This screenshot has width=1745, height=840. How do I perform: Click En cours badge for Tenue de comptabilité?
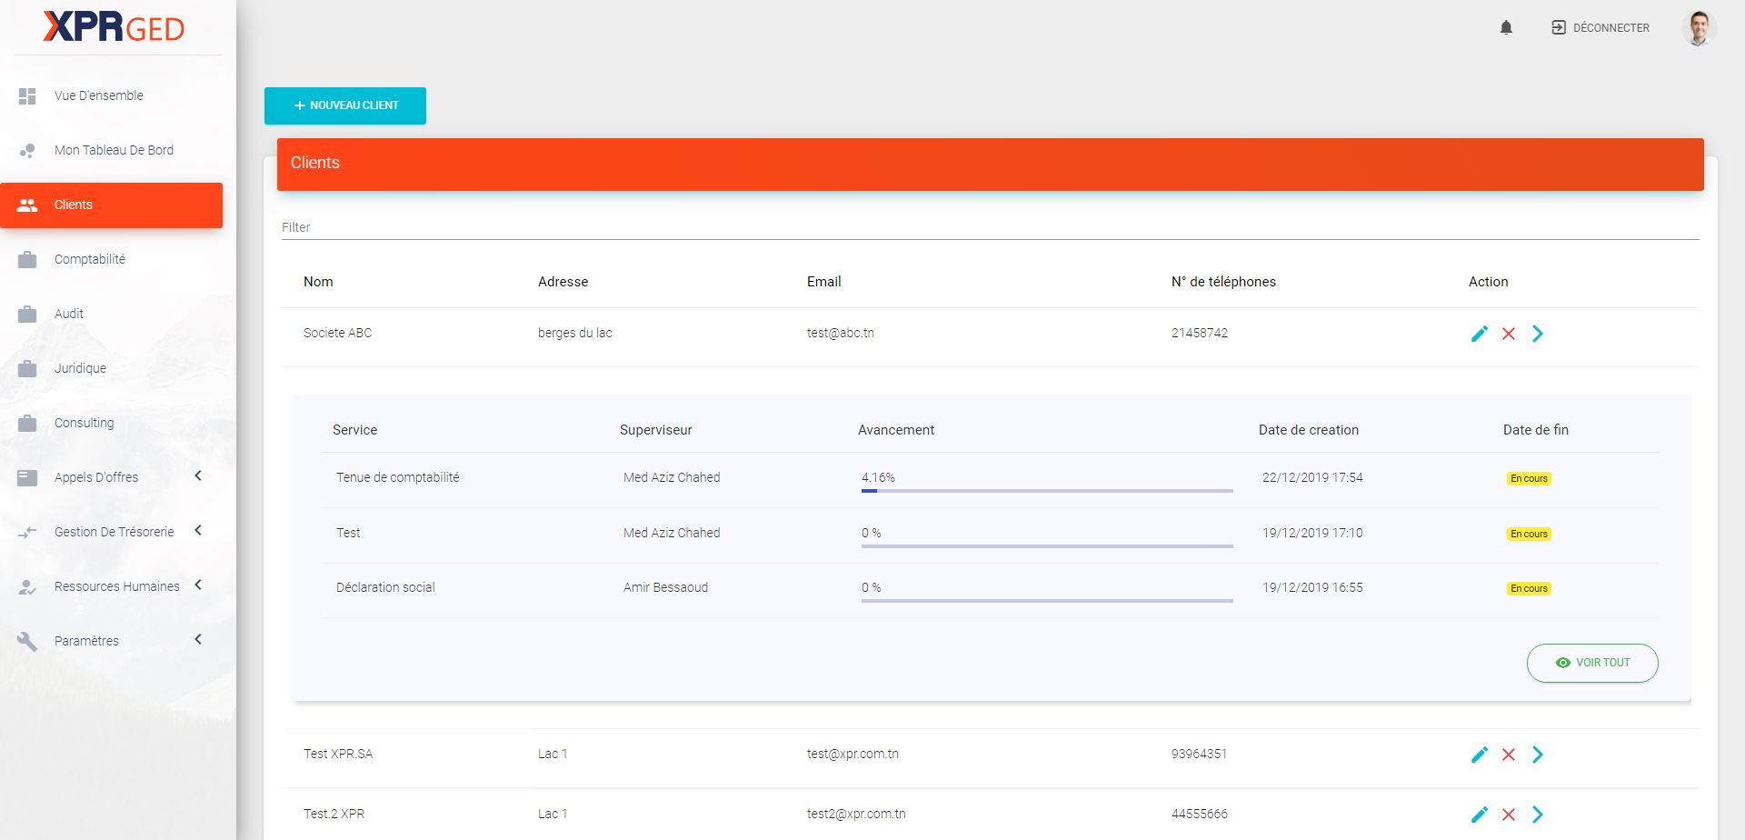click(1529, 478)
